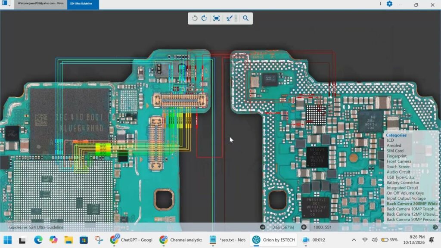Open the volume speaker control
This screenshot has height=248, width=441.
pyautogui.click(x=374, y=240)
